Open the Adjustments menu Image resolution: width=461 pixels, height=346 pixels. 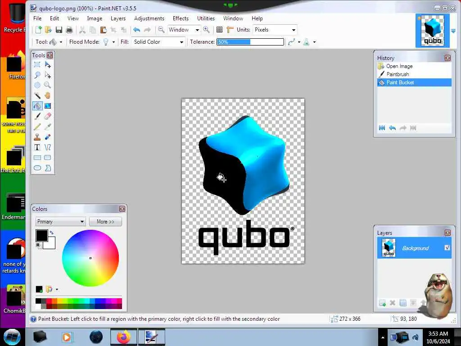point(149,18)
